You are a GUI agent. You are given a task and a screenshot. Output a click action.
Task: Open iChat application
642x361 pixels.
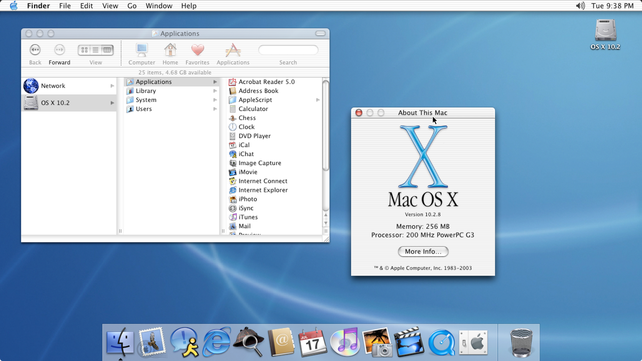(x=245, y=154)
